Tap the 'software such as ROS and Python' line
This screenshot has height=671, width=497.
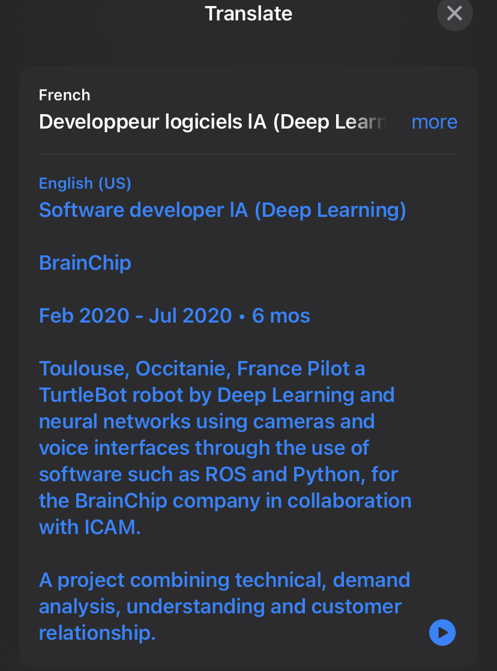click(218, 474)
